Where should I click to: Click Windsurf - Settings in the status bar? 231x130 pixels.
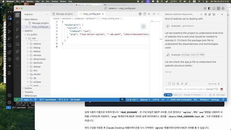click(x=209, y=100)
